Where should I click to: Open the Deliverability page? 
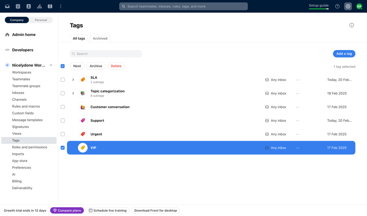pyautogui.click(x=22, y=188)
